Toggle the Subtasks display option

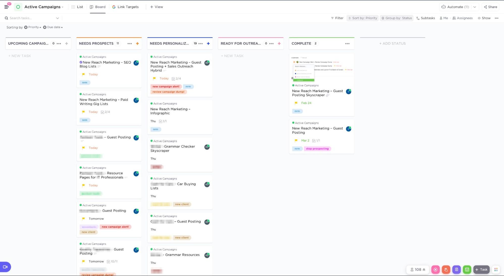coord(426,18)
